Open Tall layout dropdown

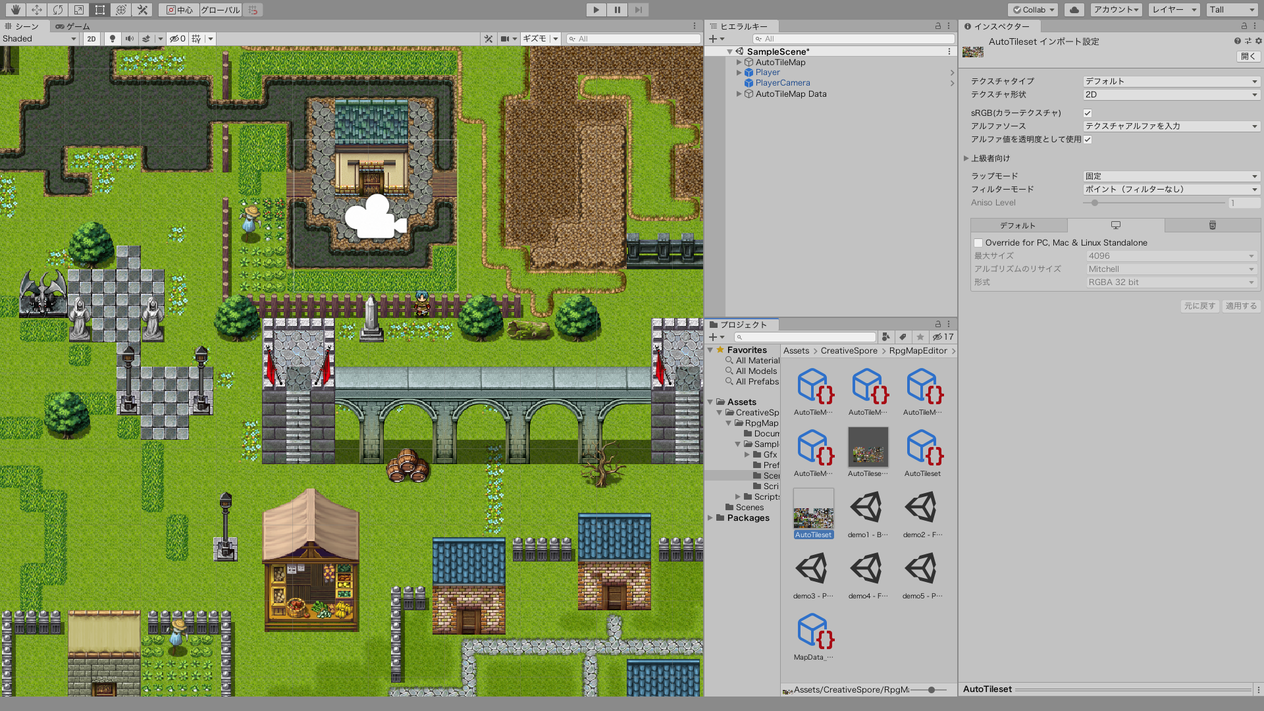1232,10
